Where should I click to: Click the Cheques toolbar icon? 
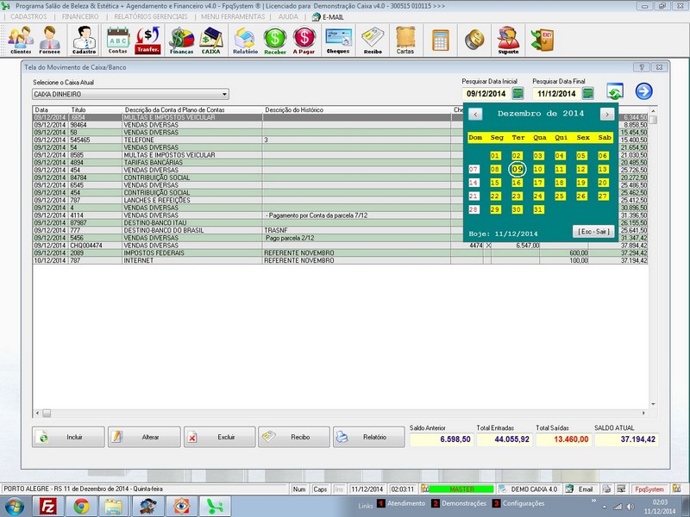[x=338, y=40]
